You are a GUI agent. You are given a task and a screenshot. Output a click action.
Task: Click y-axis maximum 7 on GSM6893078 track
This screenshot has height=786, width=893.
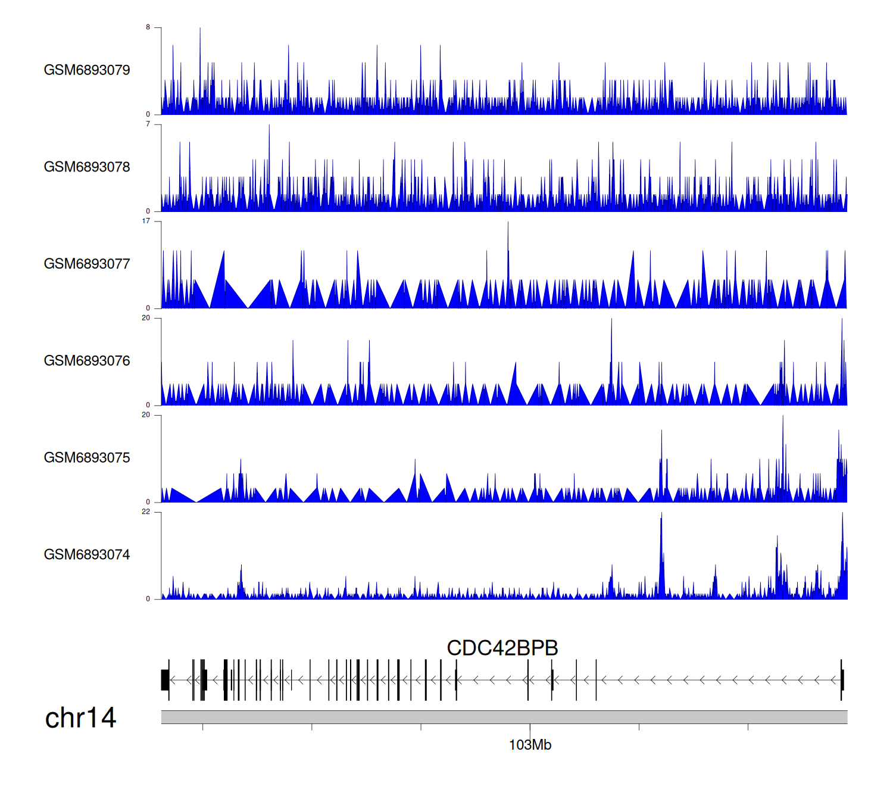coord(148,124)
